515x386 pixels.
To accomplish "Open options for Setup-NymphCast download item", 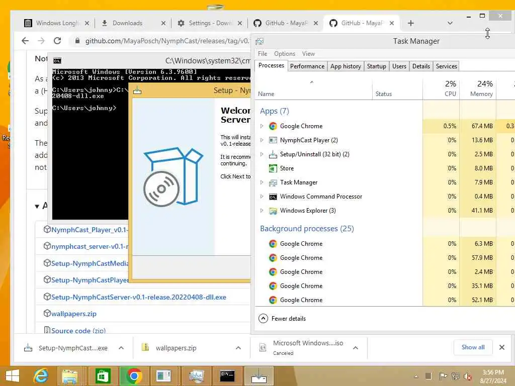I will (121, 348).
